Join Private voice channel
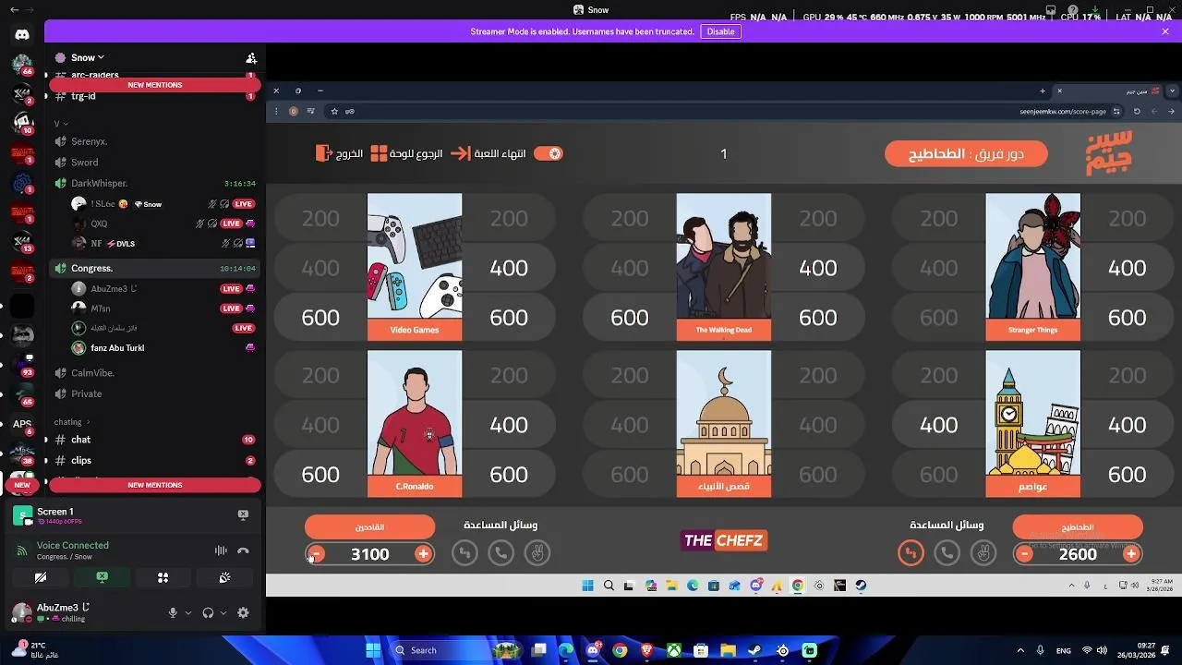Screen dimensions: 1182x665 (x=153, y=393)
